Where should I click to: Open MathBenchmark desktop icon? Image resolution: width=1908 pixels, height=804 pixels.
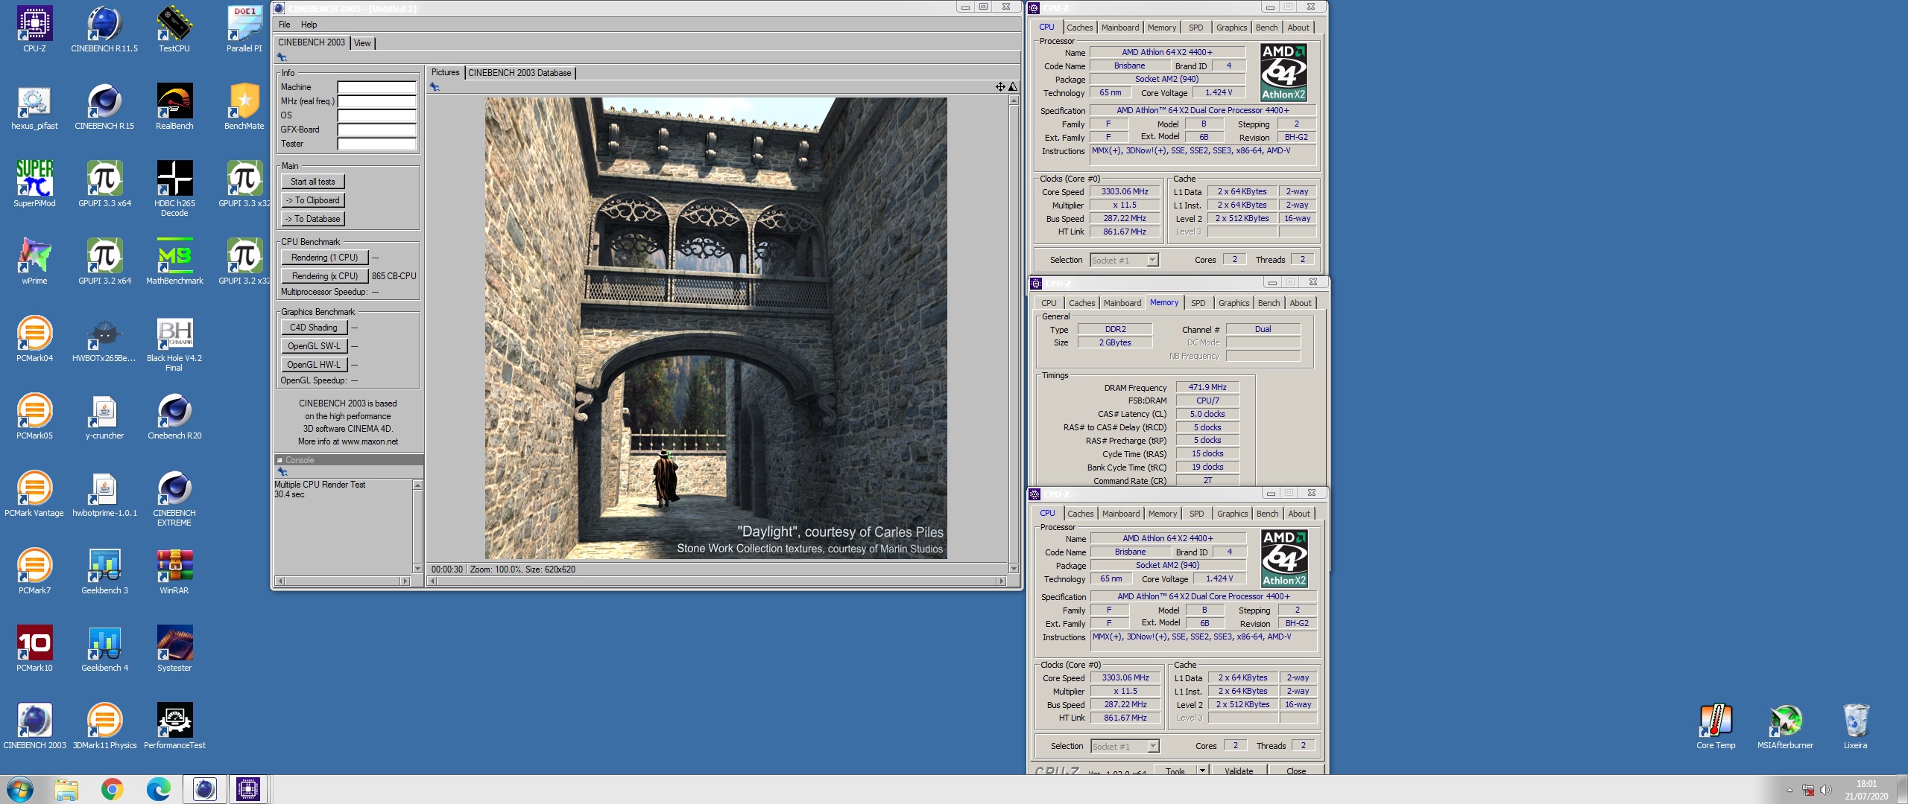pos(174,261)
